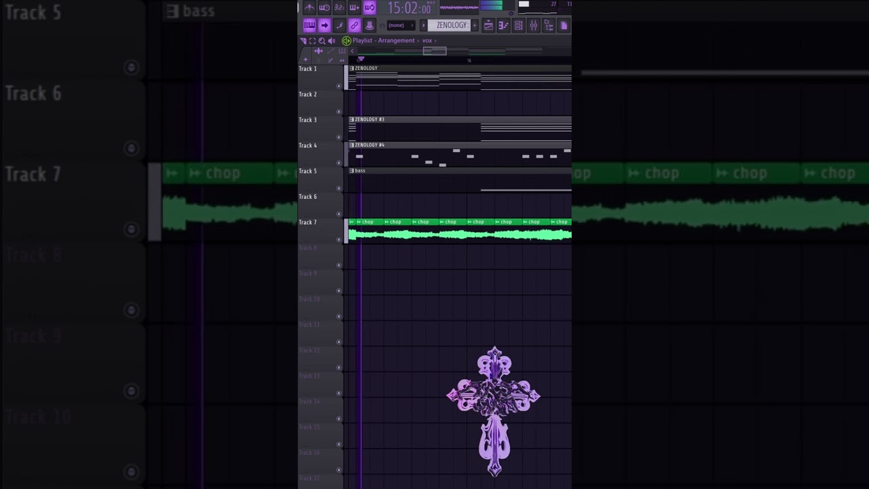Add a track with the plus icon
Screen dimensions: 869x489
pyautogui.click(x=306, y=60)
